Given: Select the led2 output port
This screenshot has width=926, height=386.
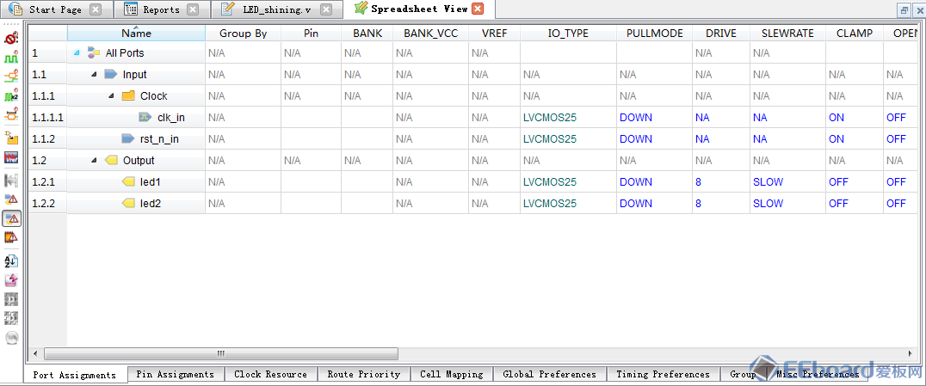Looking at the screenshot, I should 151,204.
